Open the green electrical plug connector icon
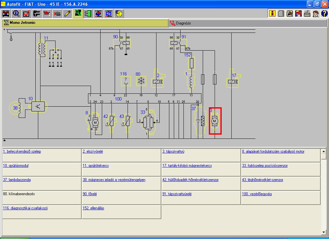This screenshot has height=239, width=329. coord(88,14)
